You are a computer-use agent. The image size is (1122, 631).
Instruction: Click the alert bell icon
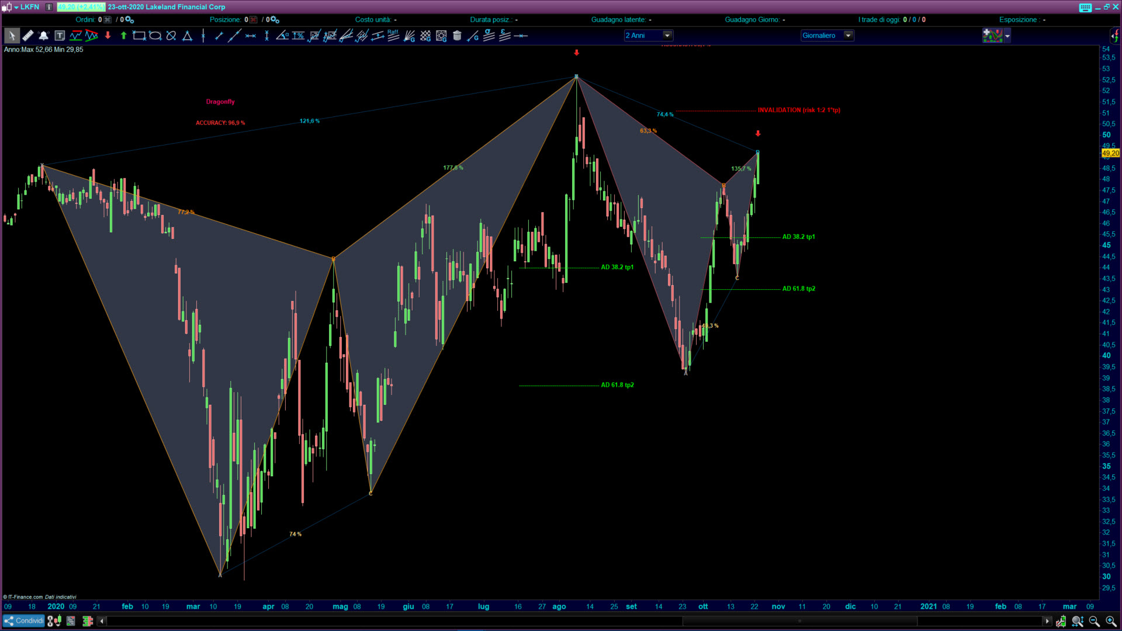point(44,36)
